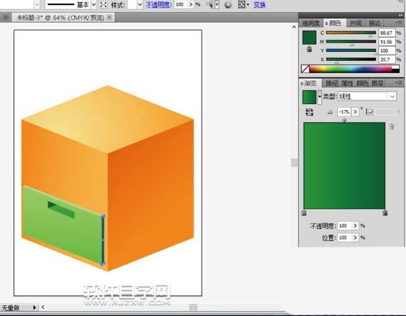Click the delete gradient stop trash icon
Image resolution: width=406 pixels, height=316 pixels.
pos(392,127)
